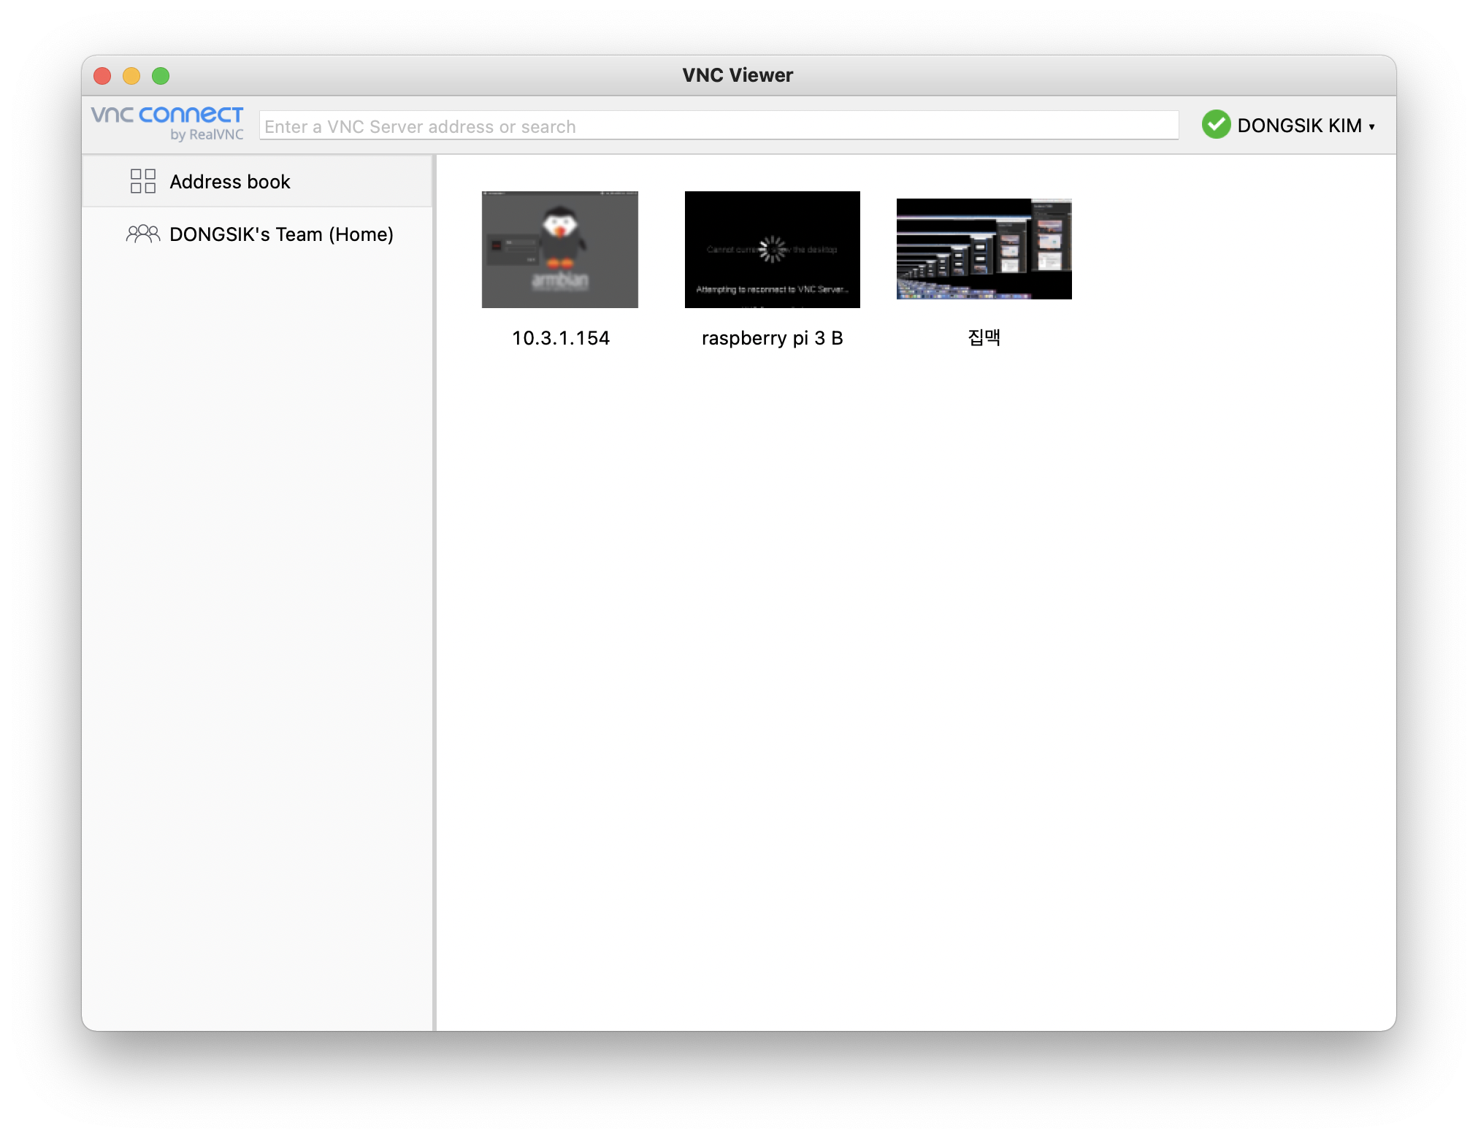
Task: Click the yellow minimize window button
Action: 131,76
